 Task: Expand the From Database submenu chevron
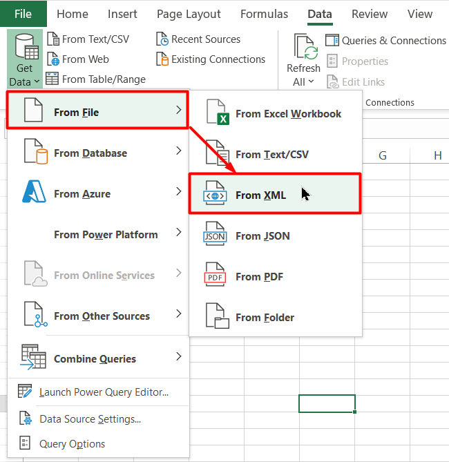(179, 151)
